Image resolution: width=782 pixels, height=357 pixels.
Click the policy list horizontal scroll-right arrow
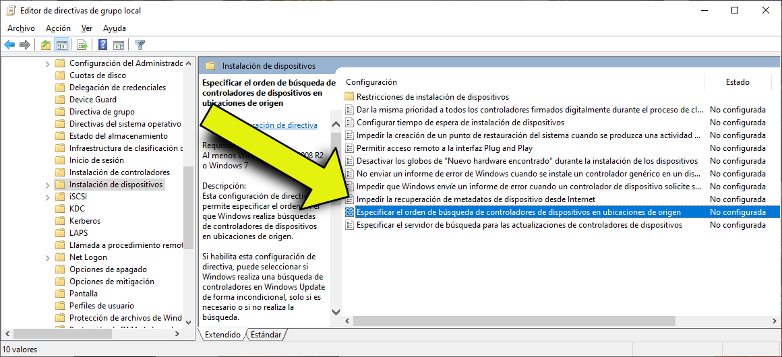point(775,321)
